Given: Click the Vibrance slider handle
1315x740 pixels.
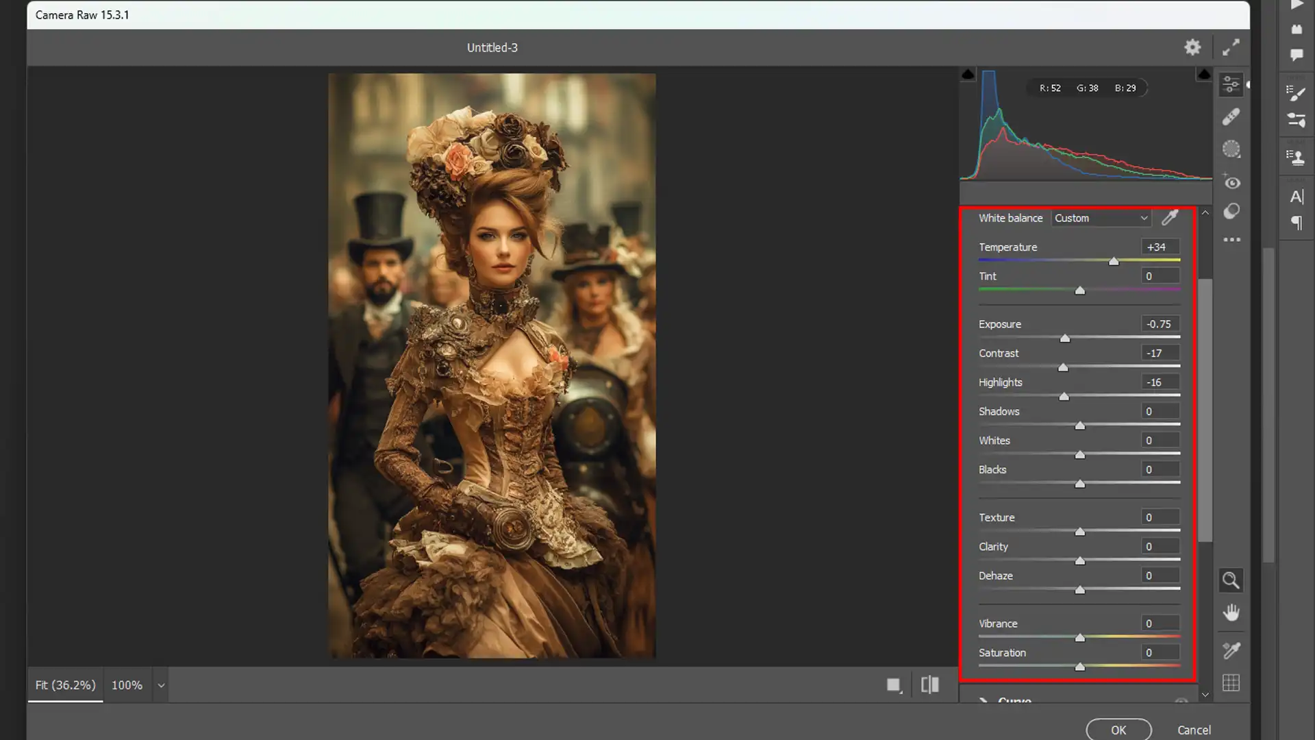Looking at the screenshot, I should [x=1080, y=638].
